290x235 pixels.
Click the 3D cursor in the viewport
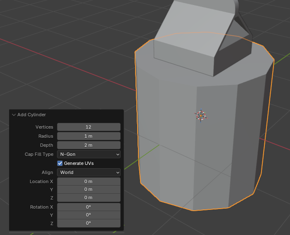point(201,116)
